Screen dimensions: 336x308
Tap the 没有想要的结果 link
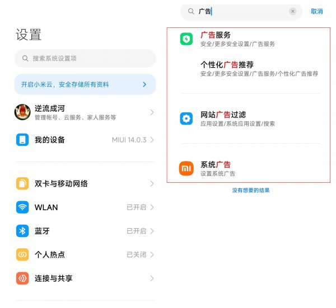[251, 190]
